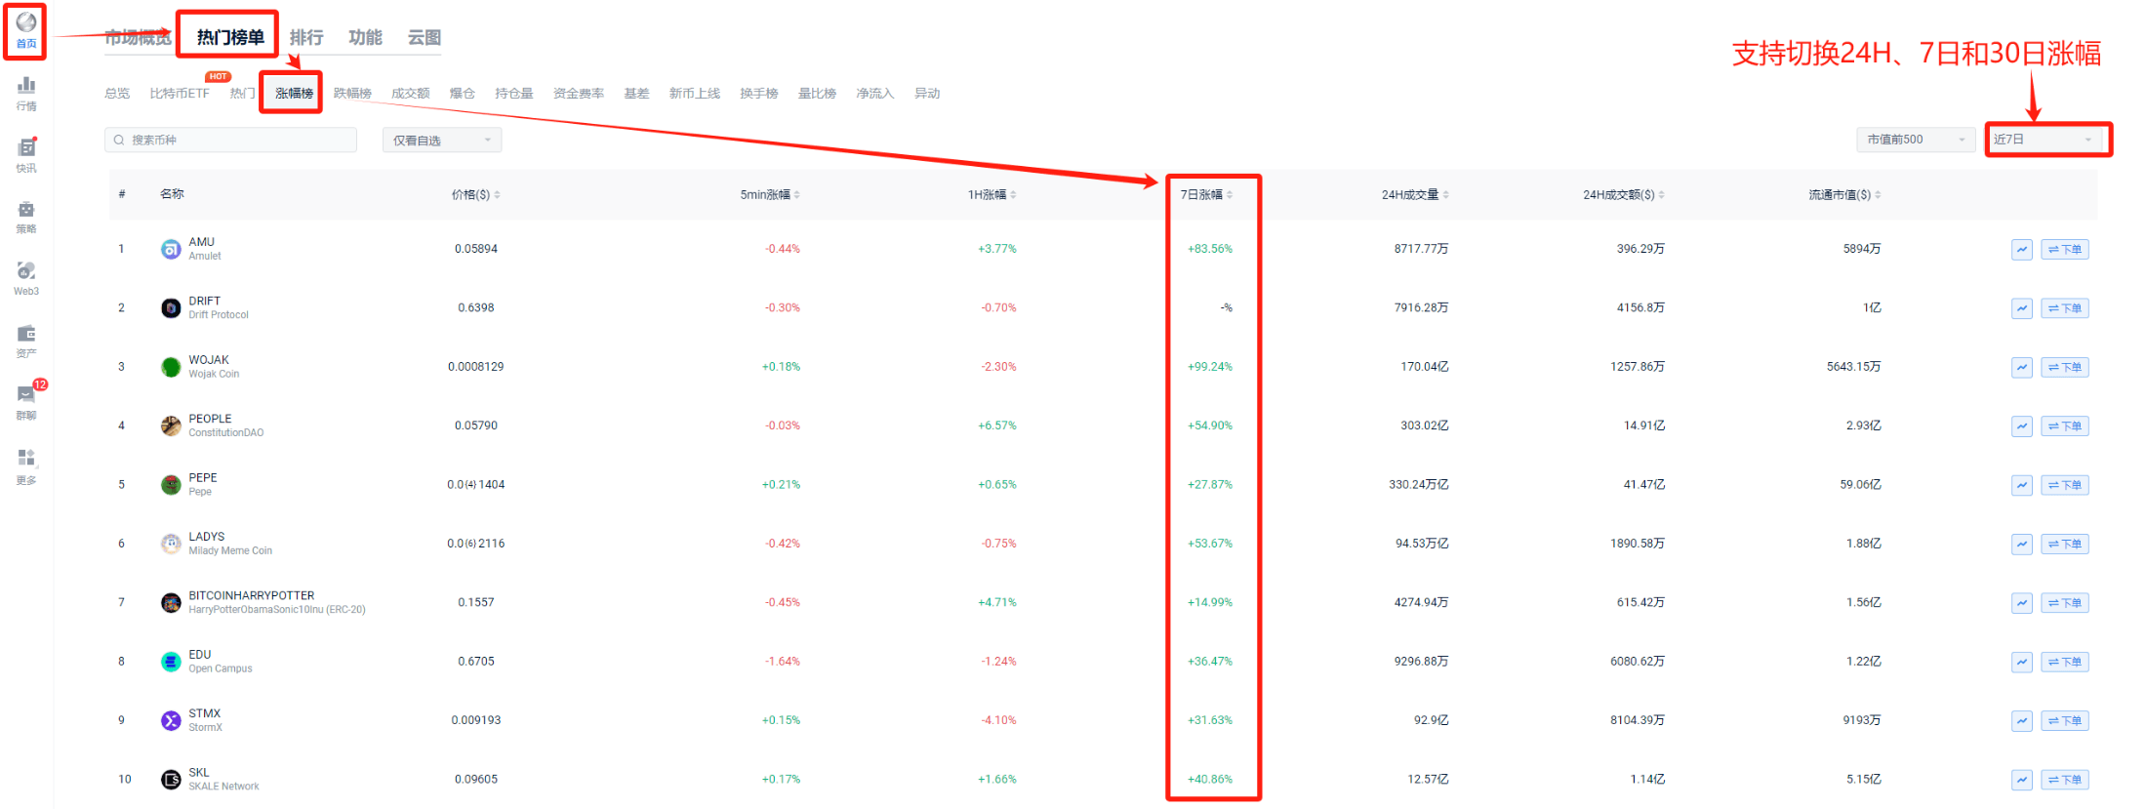
Task: Click the BITCOINHARRYPOTTER coin logo
Action: click(171, 603)
